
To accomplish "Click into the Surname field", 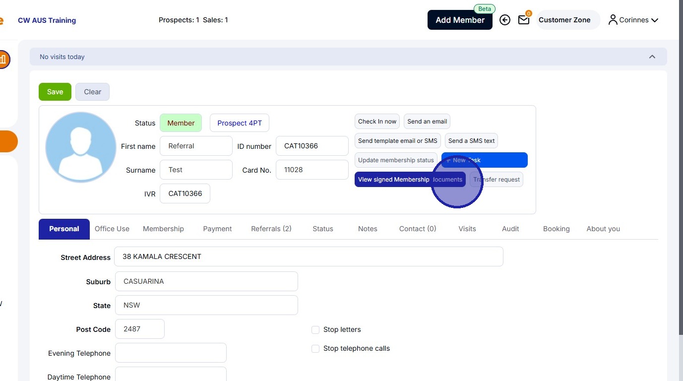I will point(196,170).
